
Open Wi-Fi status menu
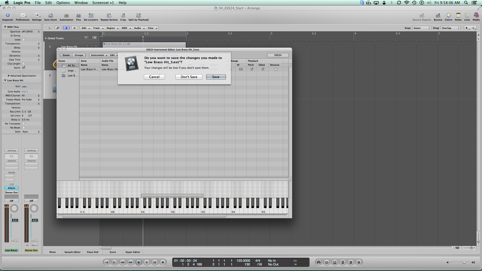pyautogui.click(x=406, y=3)
